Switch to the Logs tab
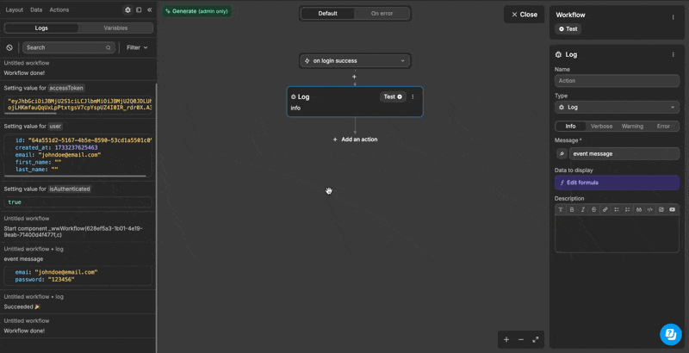Image resolution: width=689 pixels, height=353 pixels. click(41, 28)
